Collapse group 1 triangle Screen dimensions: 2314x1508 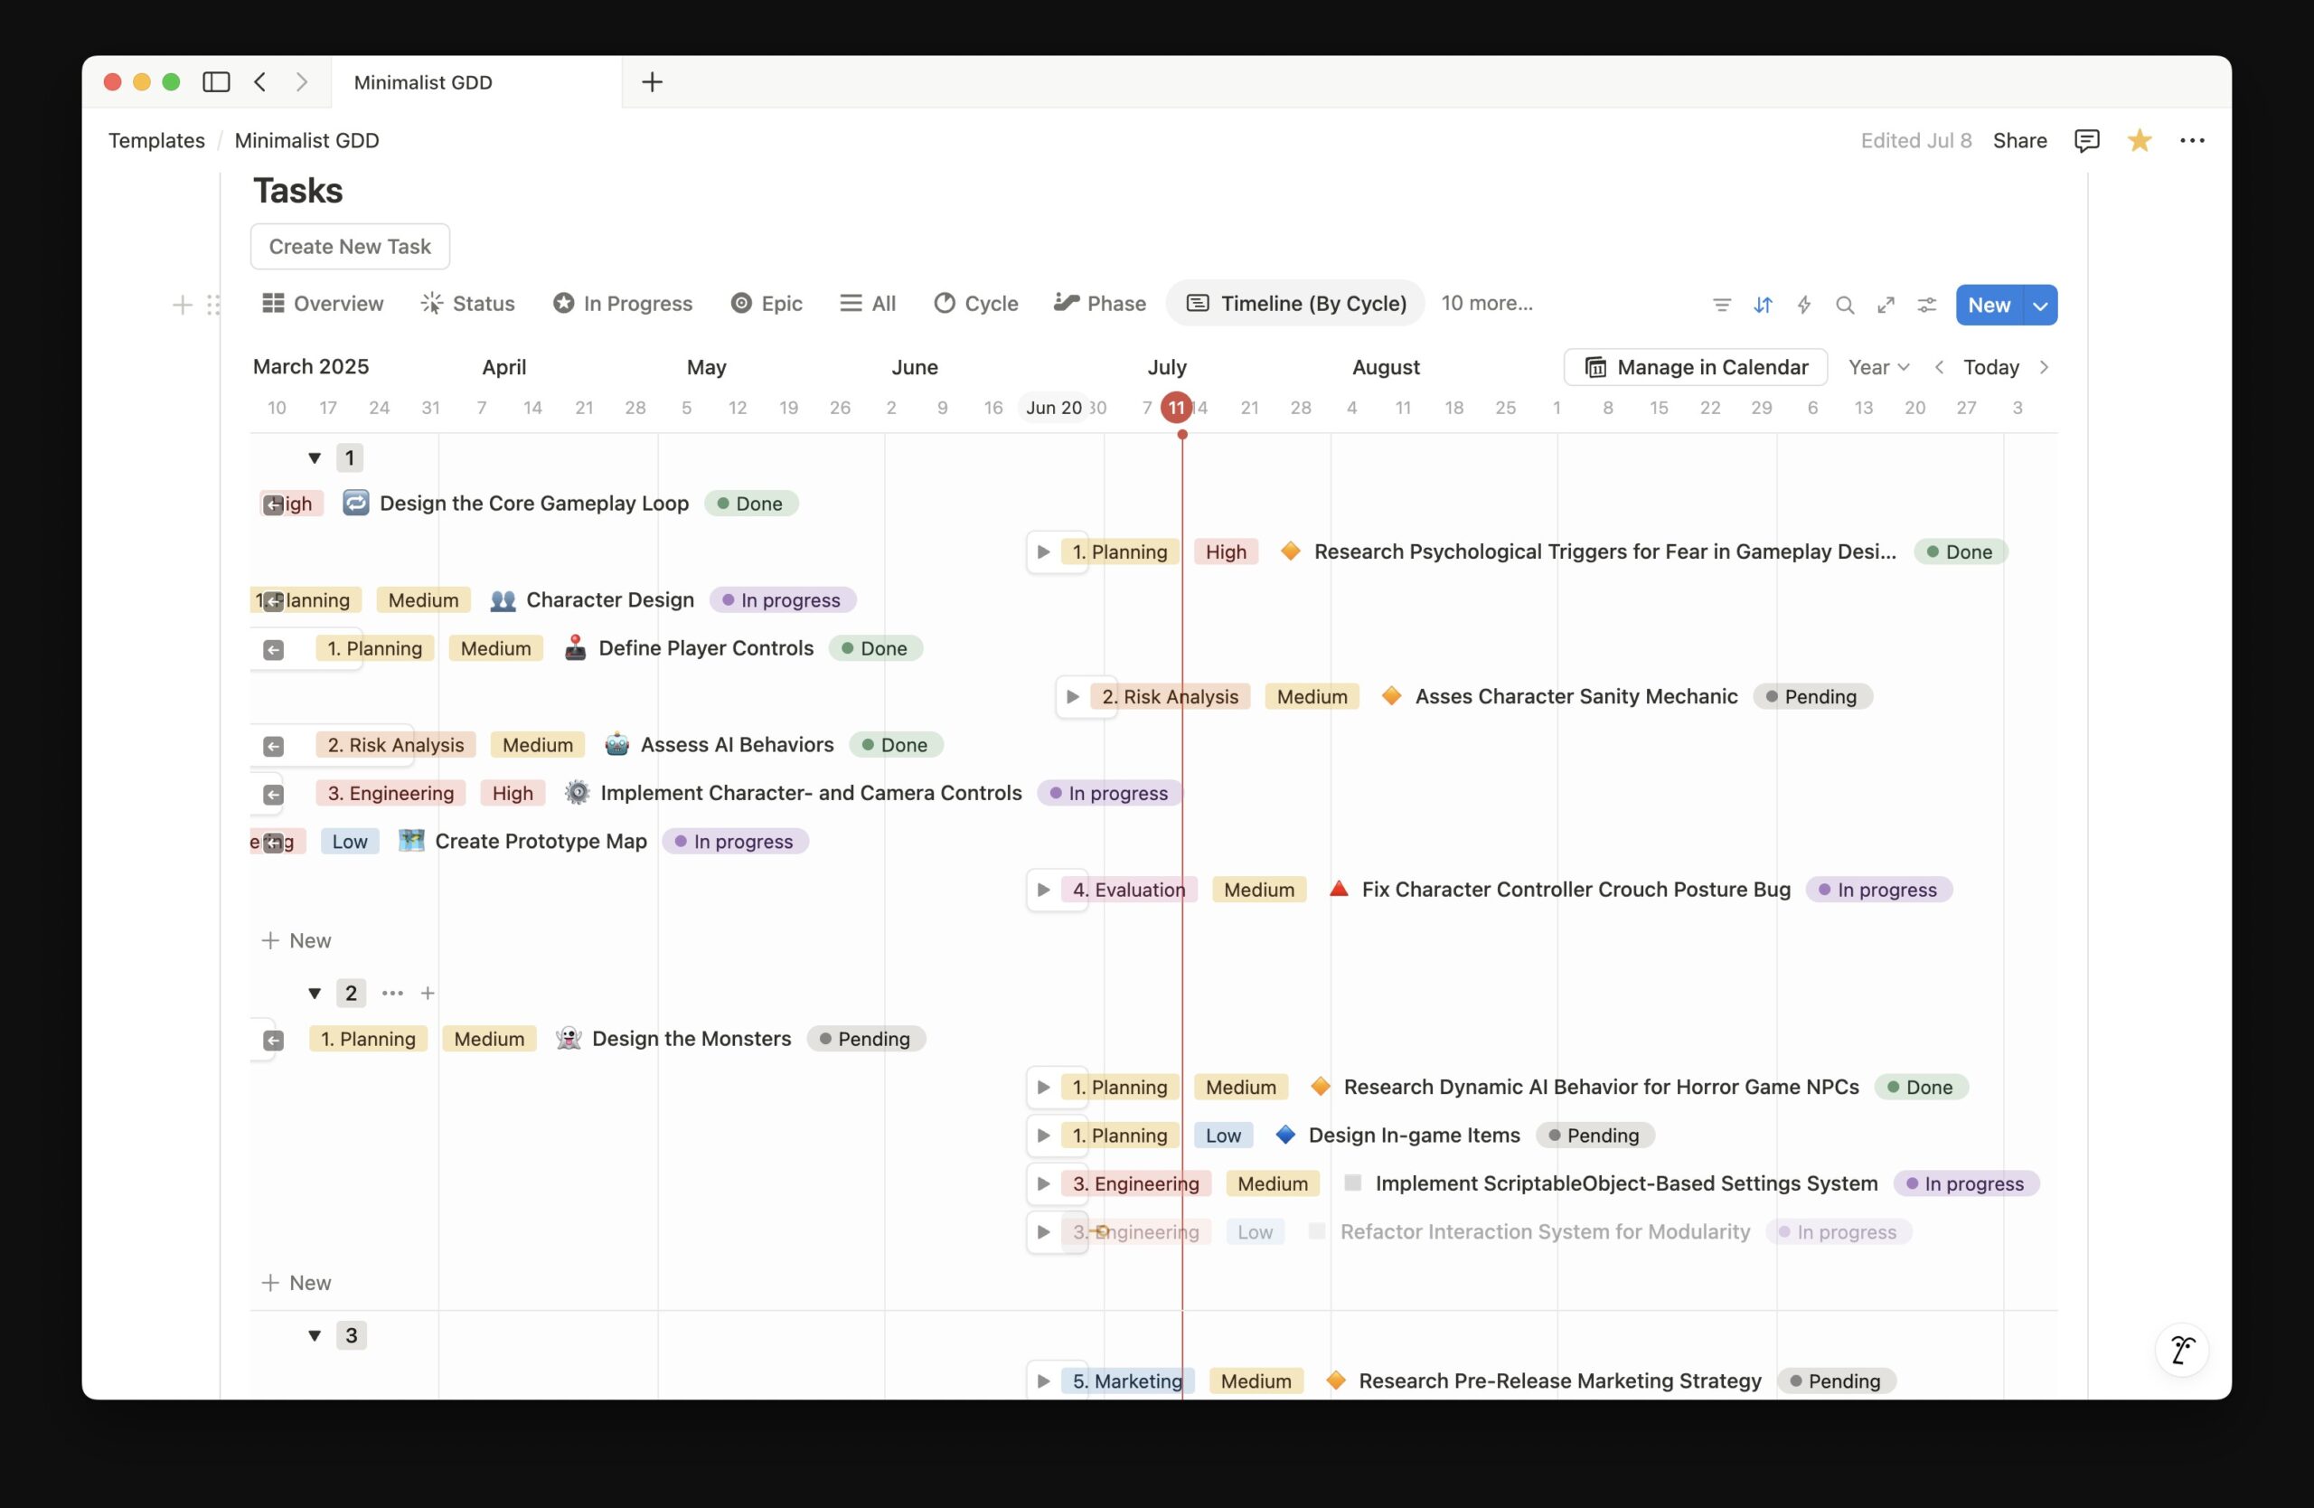click(x=314, y=457)
